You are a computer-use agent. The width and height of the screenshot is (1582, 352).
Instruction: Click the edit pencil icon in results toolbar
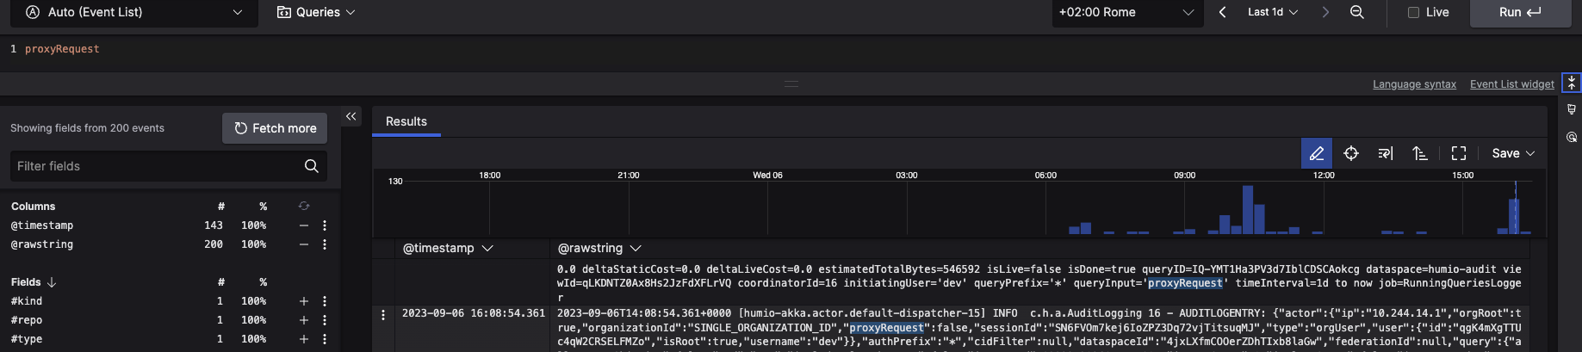(x=1316, y=153)
